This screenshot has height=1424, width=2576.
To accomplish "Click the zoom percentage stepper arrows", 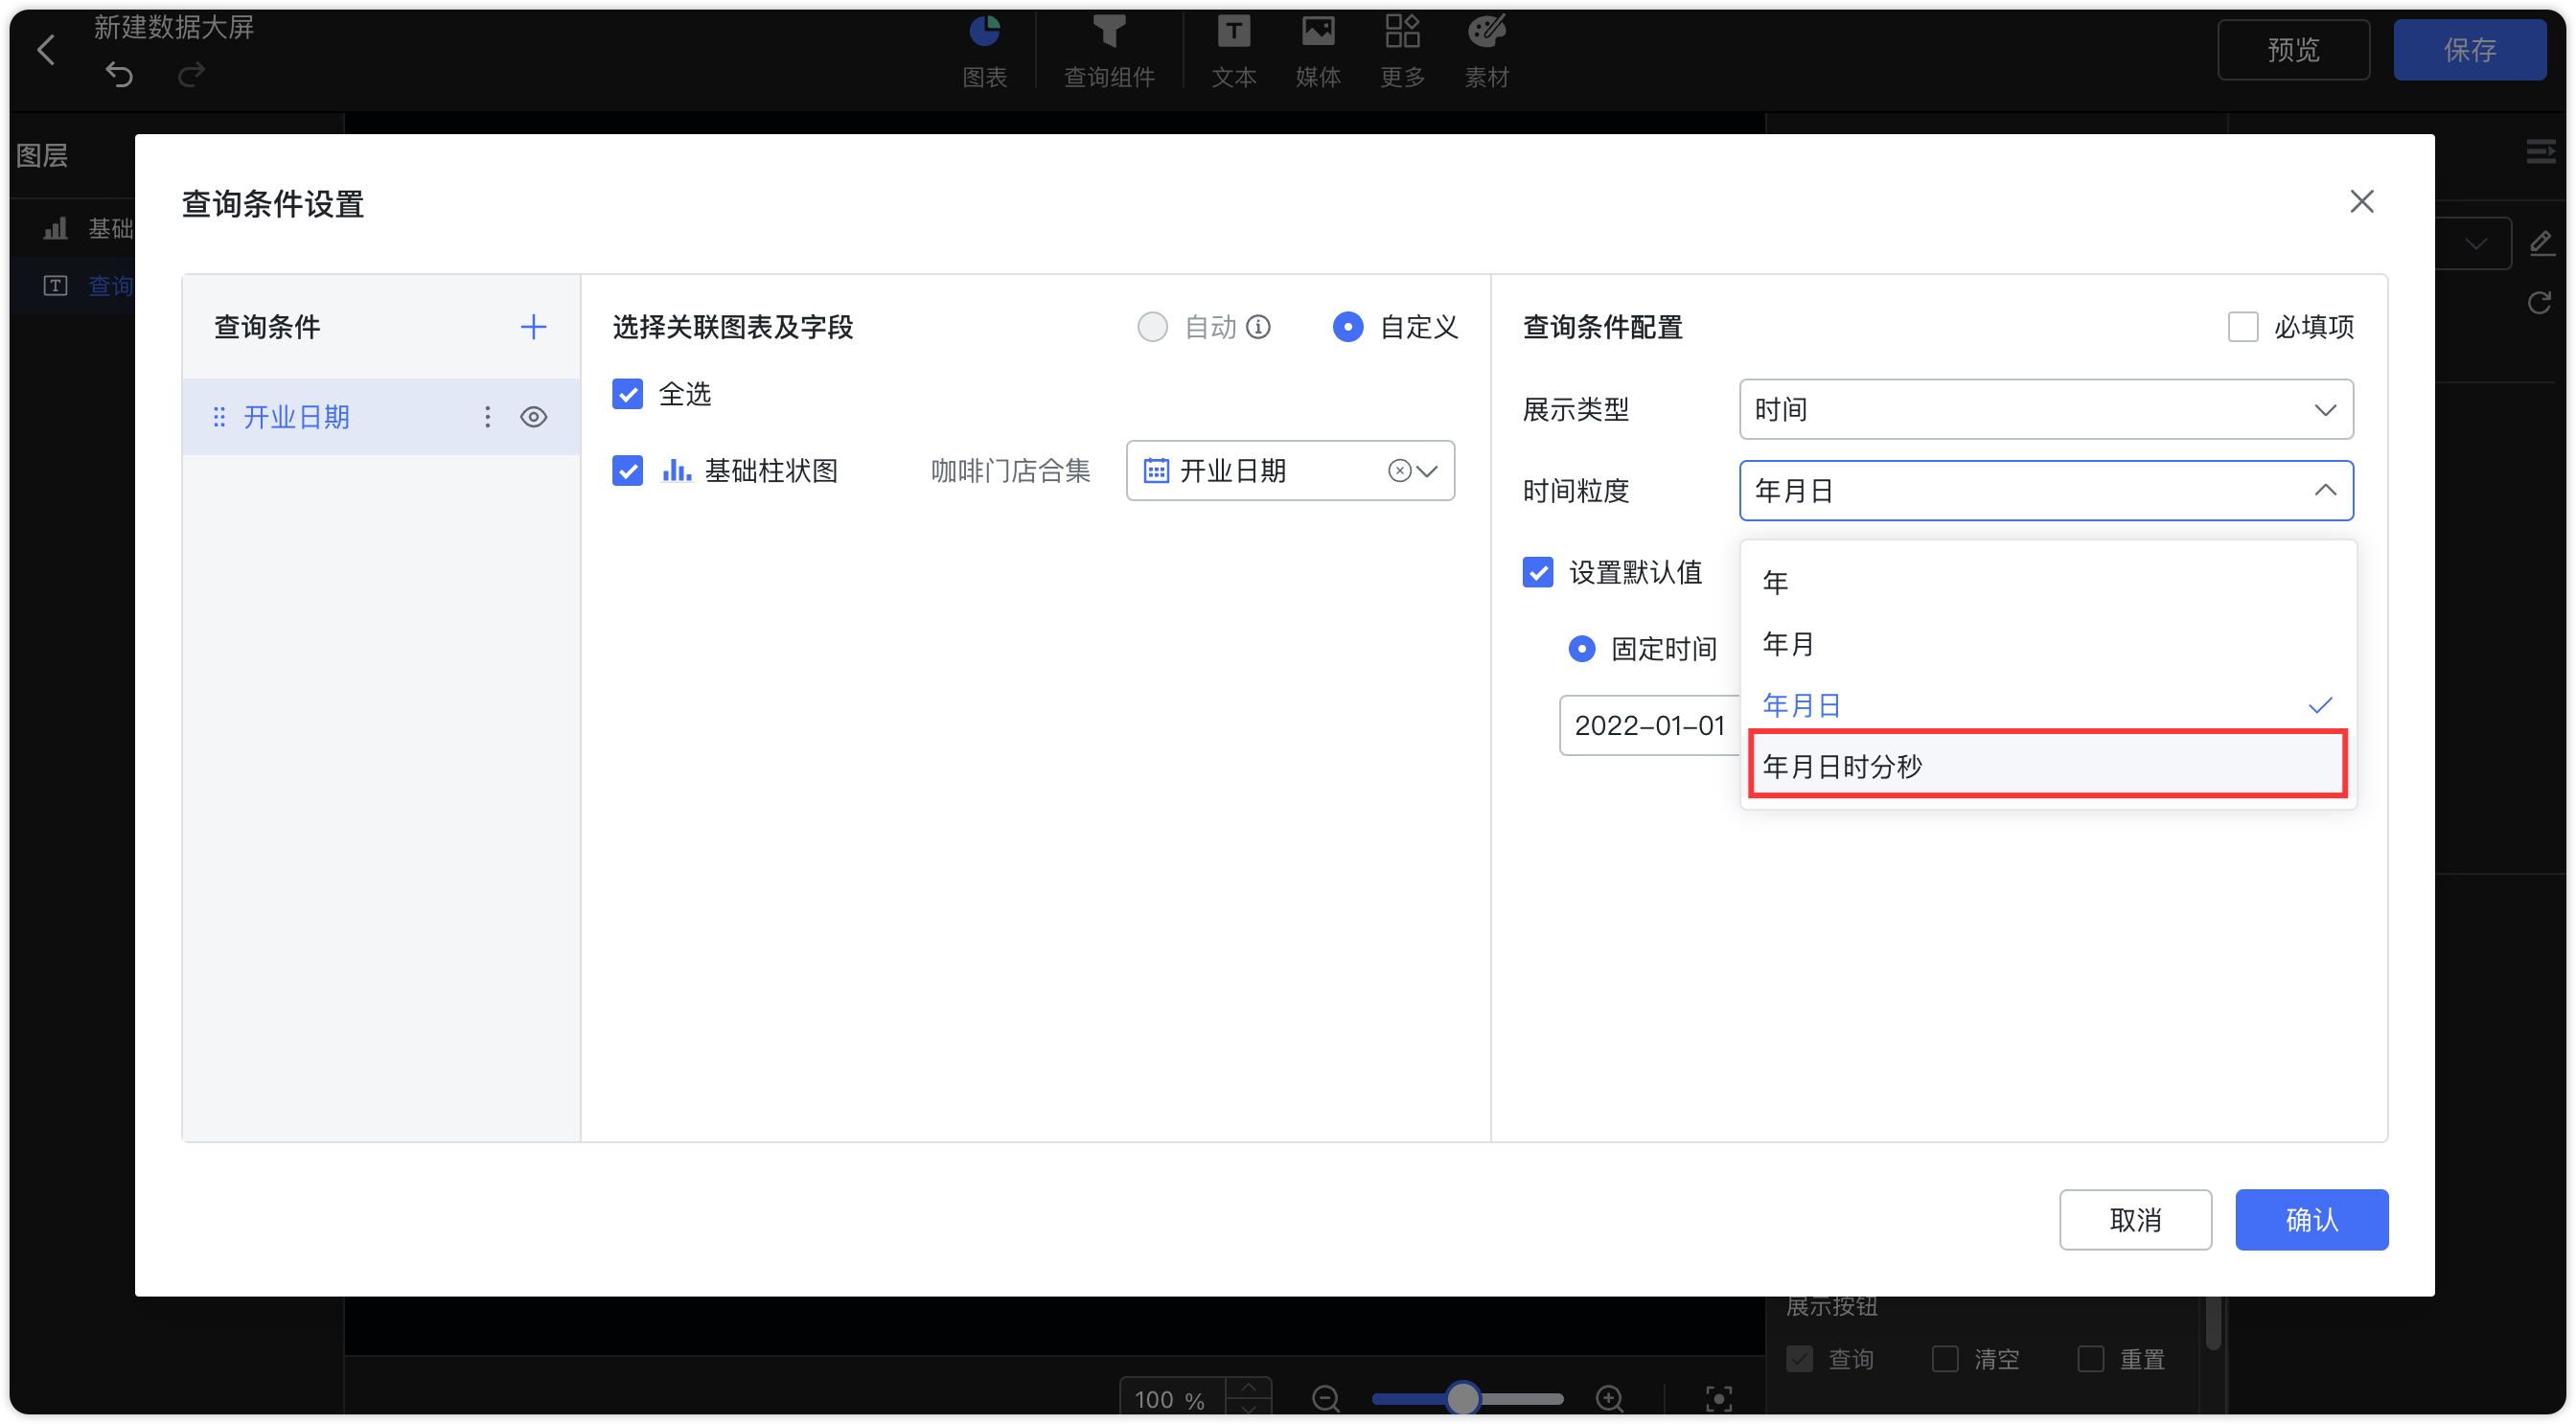I will (x=1248, y=1397).
